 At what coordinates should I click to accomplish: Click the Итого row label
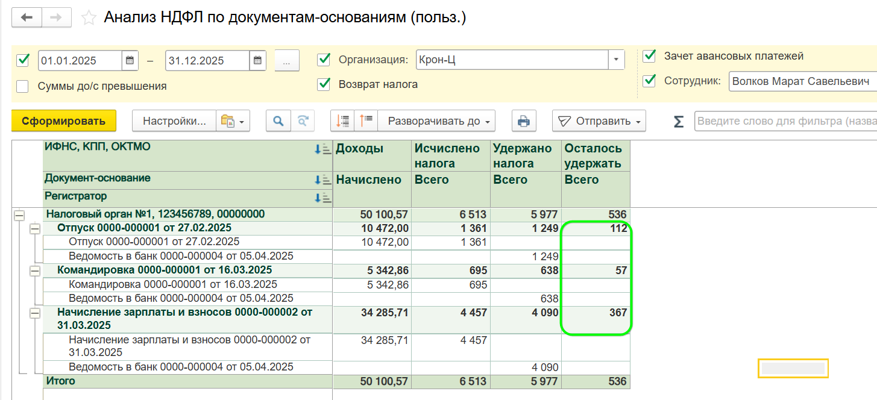[x=60, y=381]
